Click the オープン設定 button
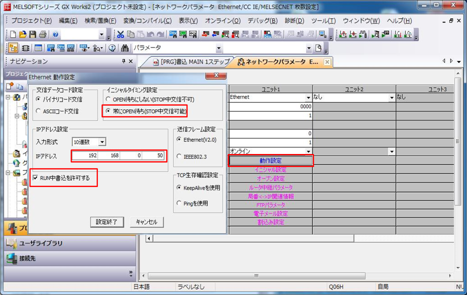 270,179
